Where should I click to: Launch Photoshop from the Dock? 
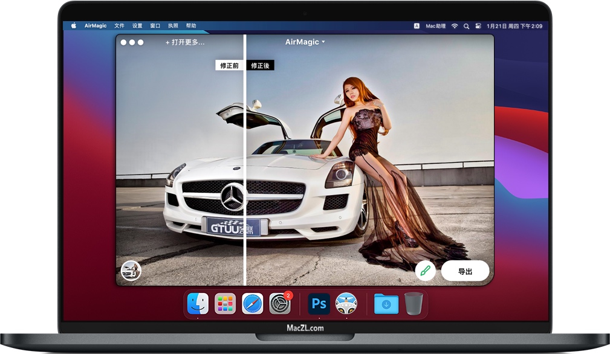coord(319,304)
